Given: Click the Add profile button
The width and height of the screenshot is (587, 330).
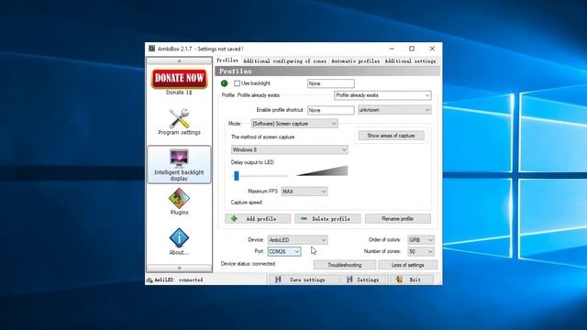Looking at the screenshot, I should click(x=258, y=218).
